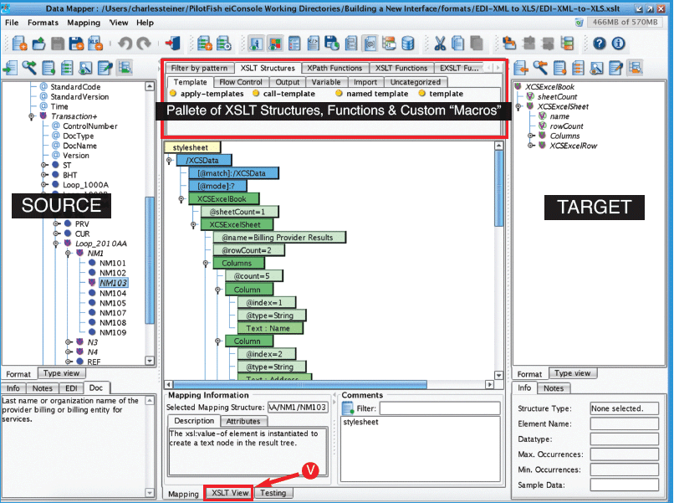Click the Sample Data field
This screenshot has width=674, height=503.
click(x=624, y=485)
